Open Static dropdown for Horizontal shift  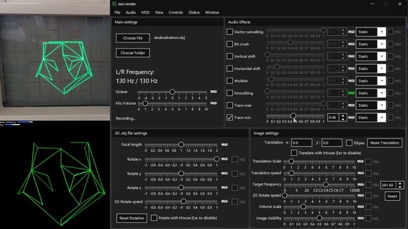click(371, 69)
